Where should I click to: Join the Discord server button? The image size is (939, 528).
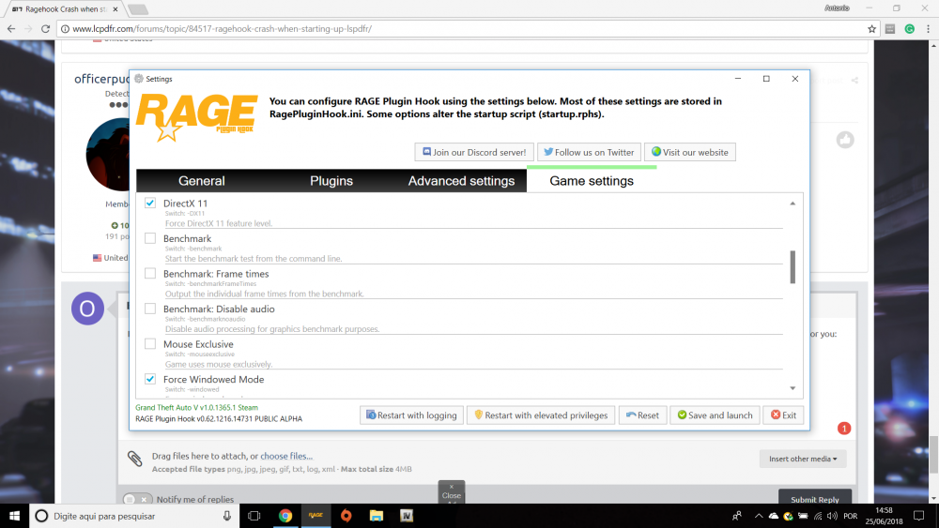tap(473, 153)
